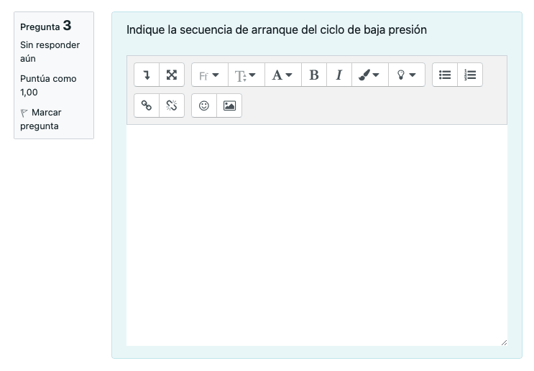Click the Pregunta 3 heading
This screenshot has width=534, height=371.
tap(45, 26)
